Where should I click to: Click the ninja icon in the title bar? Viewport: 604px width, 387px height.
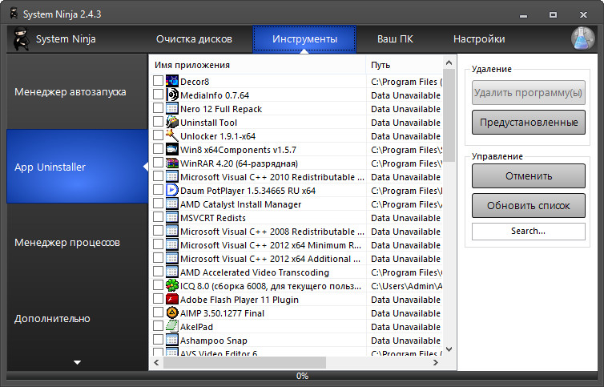coord(14,14)
